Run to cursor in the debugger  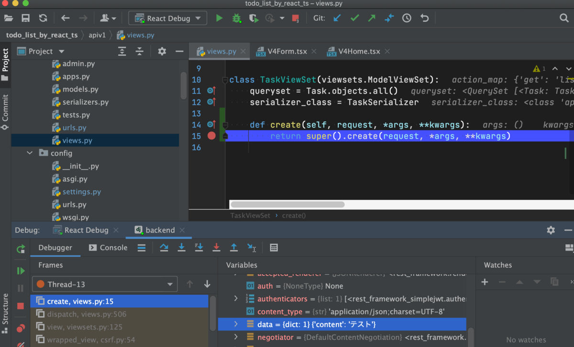point(252,247)
